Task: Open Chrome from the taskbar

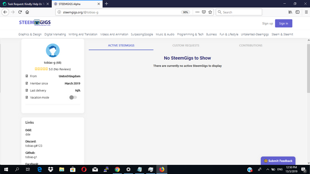Action: 117,170
